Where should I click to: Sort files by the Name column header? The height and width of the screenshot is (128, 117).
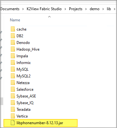[x=15, y=20]
